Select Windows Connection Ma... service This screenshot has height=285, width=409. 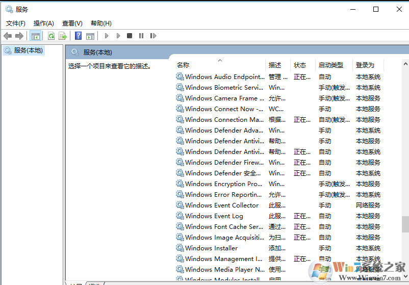click(x=278, y=120)
